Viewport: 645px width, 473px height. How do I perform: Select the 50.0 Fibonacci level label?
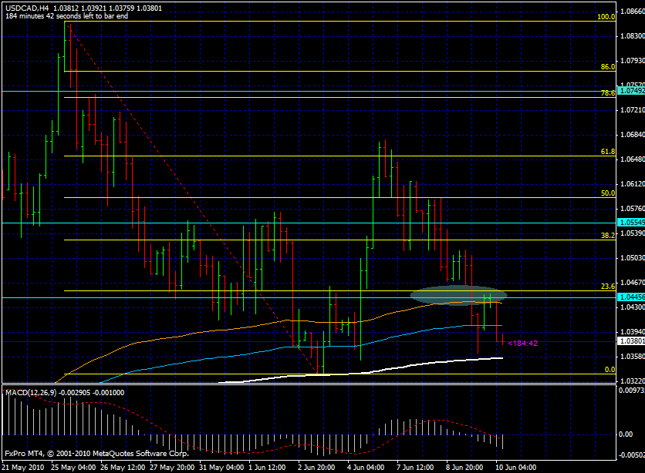pos(607,193)
